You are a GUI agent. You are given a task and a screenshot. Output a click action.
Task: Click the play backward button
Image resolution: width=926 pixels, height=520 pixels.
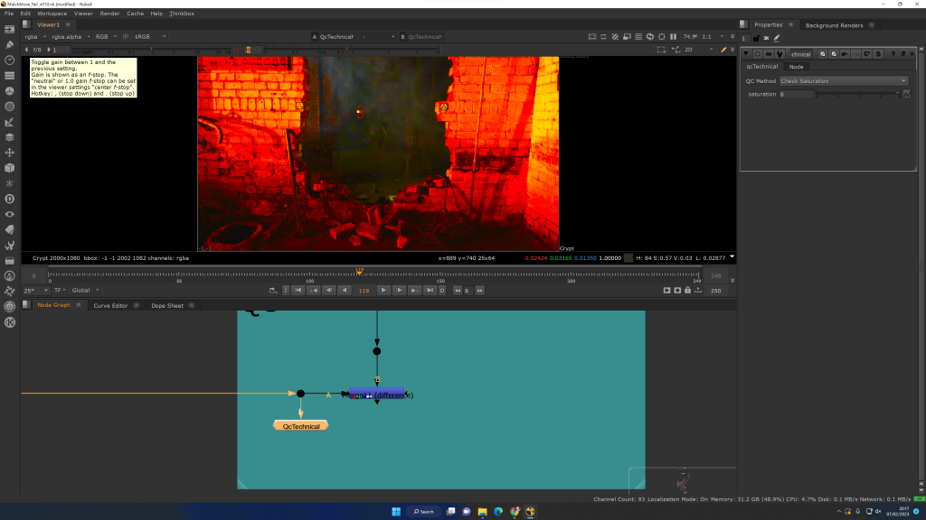[345, 290]
